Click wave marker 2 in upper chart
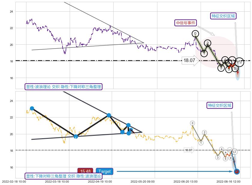This screenshot has width=252, height=185. tap(208, 43)
